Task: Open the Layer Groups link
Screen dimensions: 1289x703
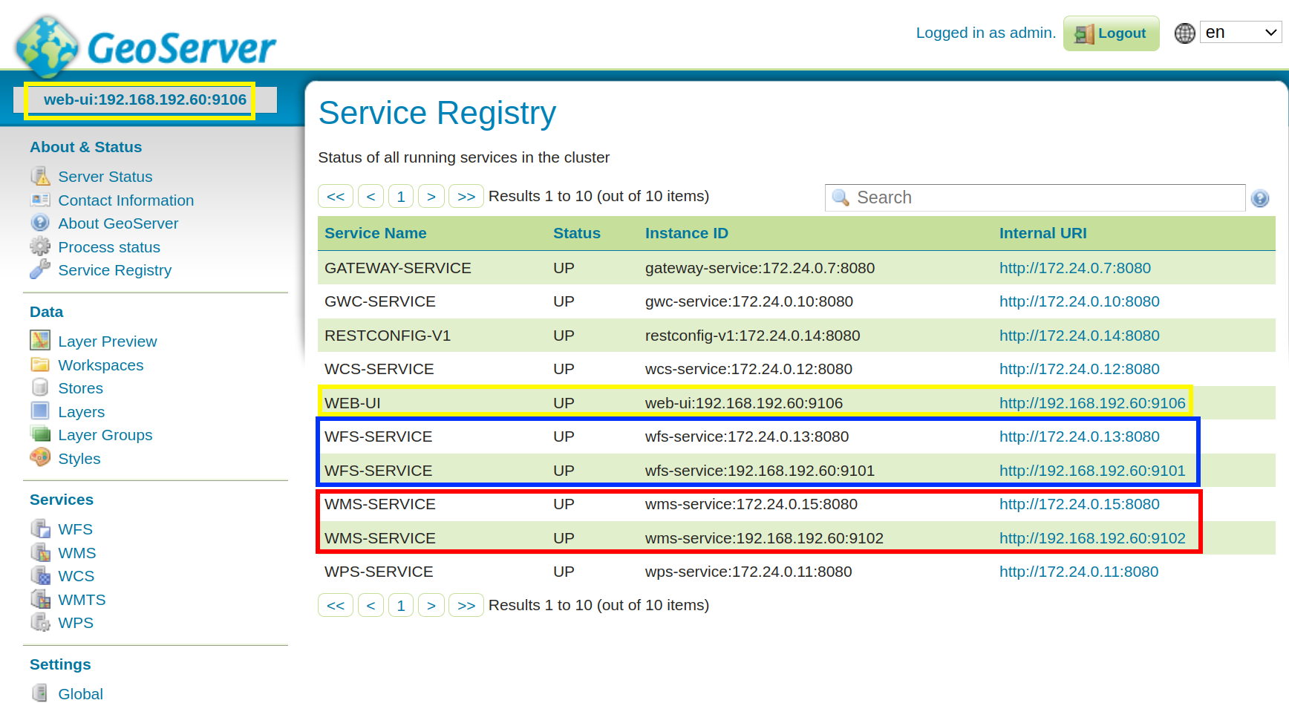Action: (105, 435)
